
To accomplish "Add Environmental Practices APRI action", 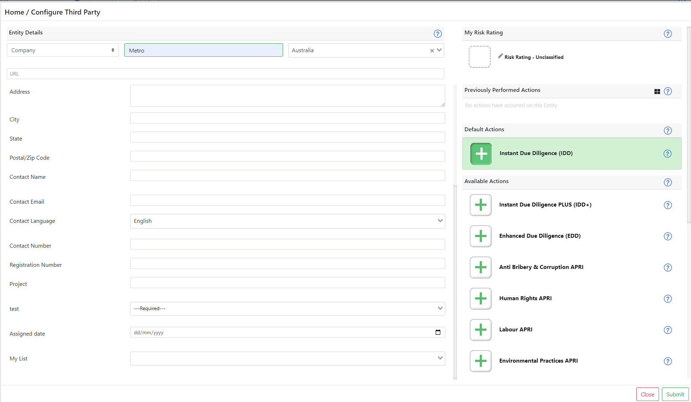I will tap(481, 361).
